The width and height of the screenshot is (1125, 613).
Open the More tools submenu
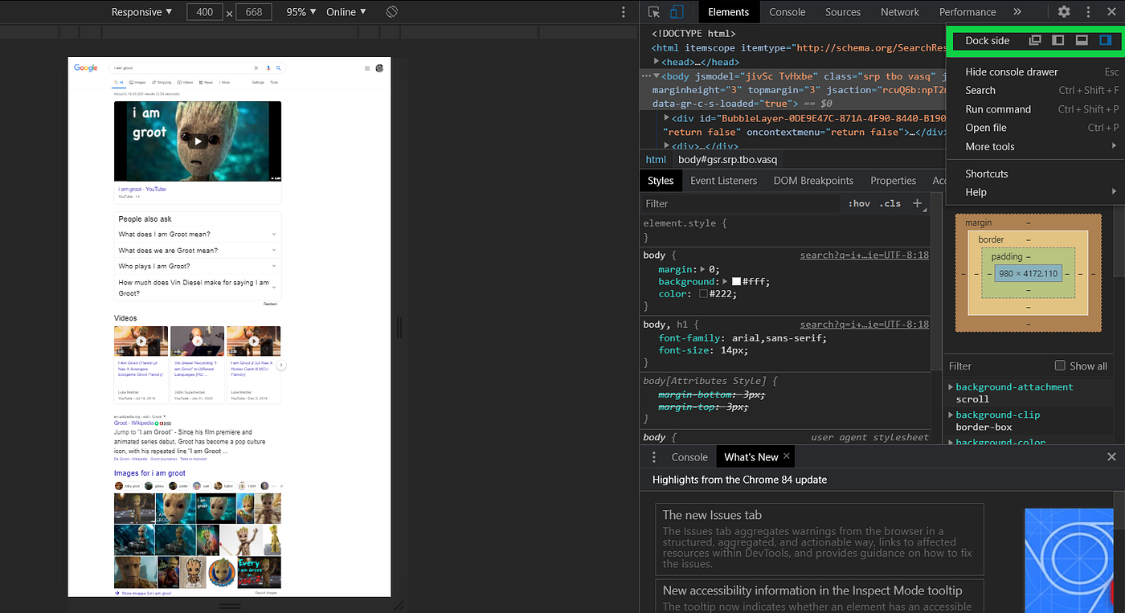(x=1035, y=147)
